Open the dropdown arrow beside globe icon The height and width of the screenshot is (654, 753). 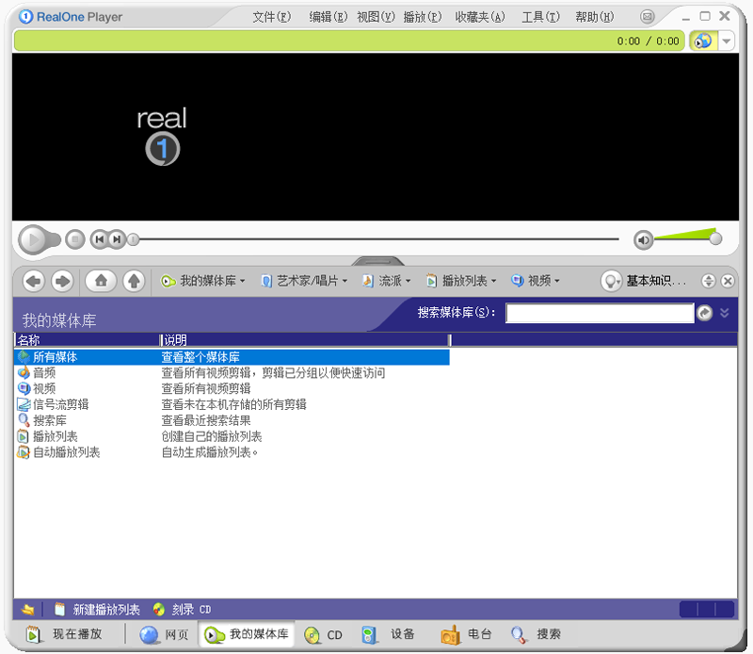(x=726, y=41)
